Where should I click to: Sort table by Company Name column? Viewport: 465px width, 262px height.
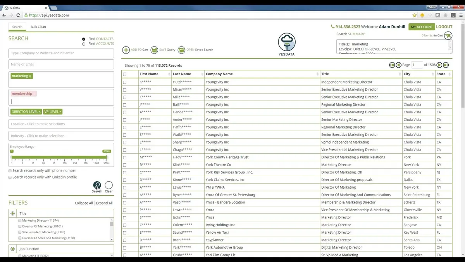tap(262, 74)
